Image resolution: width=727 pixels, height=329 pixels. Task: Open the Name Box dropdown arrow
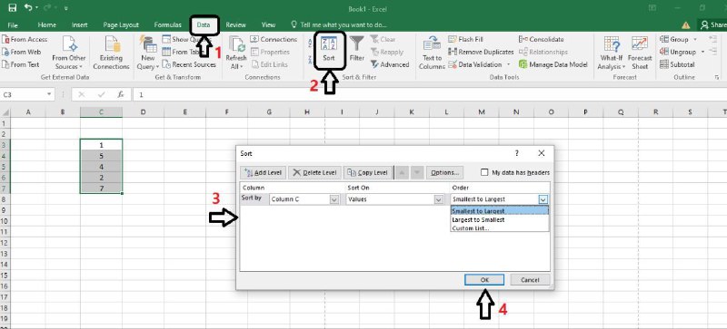(x=49, y=94)
